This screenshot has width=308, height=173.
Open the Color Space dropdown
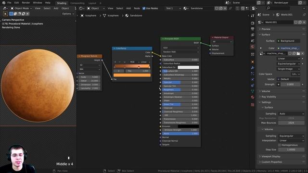pos(295,74)
